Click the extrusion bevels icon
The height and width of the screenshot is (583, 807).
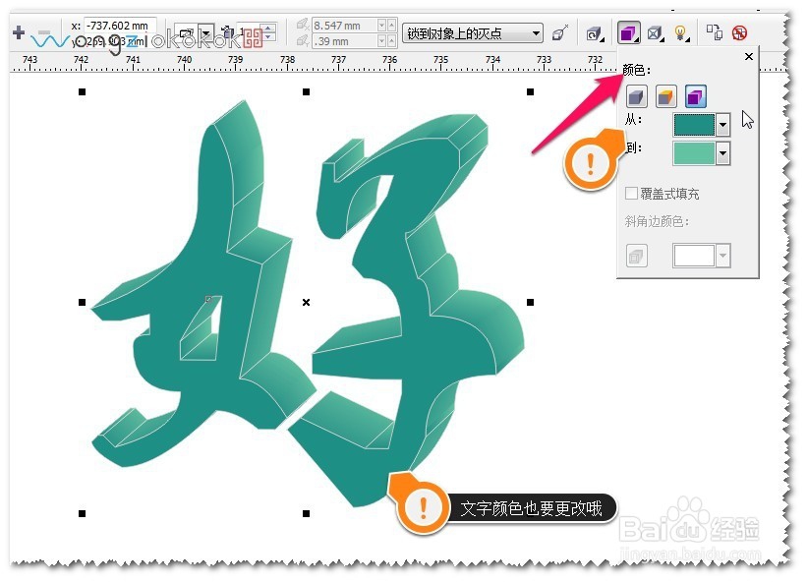656,31
